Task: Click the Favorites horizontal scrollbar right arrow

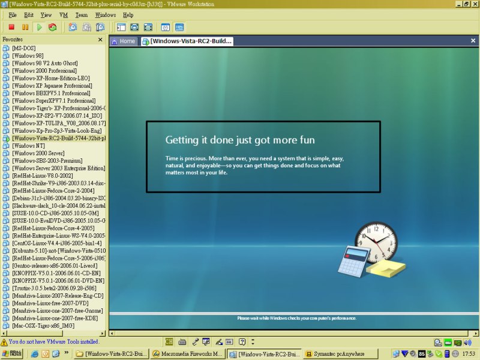Action: (x=103, y=333)
